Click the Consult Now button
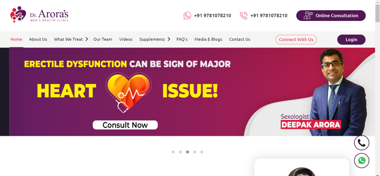This screenshot has width=380, height=176. [125, 125]
